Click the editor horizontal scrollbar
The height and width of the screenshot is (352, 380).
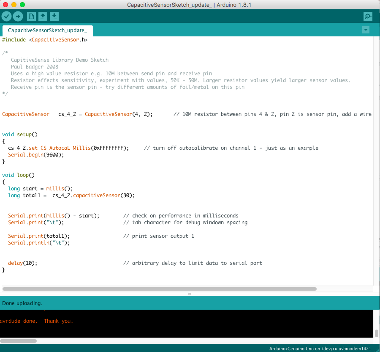click(160, 289)
